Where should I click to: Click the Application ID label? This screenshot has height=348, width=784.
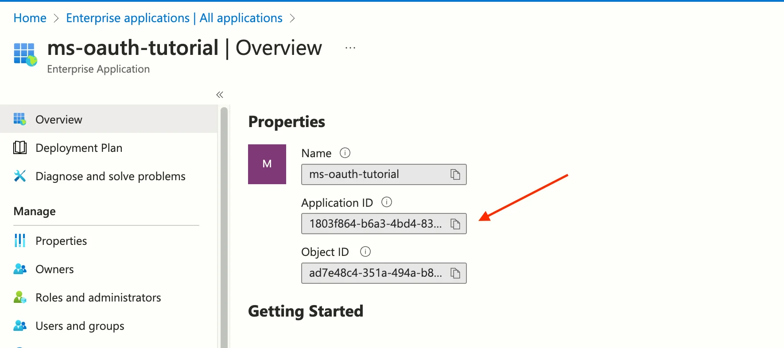coord(337,203)
